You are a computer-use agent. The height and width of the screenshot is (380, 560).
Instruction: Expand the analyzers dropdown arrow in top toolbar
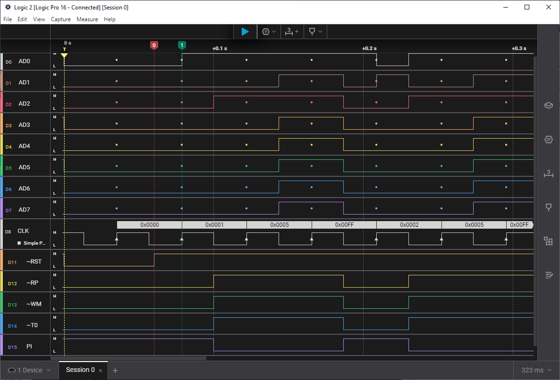click(274, 32)
